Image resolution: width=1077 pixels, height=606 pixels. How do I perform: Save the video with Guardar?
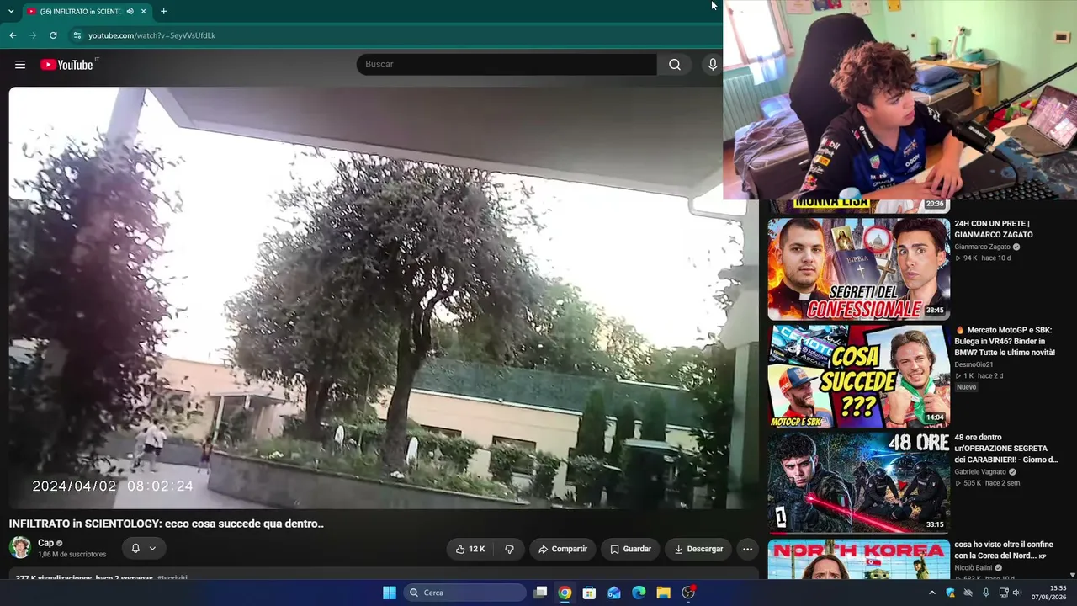click(631, 549)
